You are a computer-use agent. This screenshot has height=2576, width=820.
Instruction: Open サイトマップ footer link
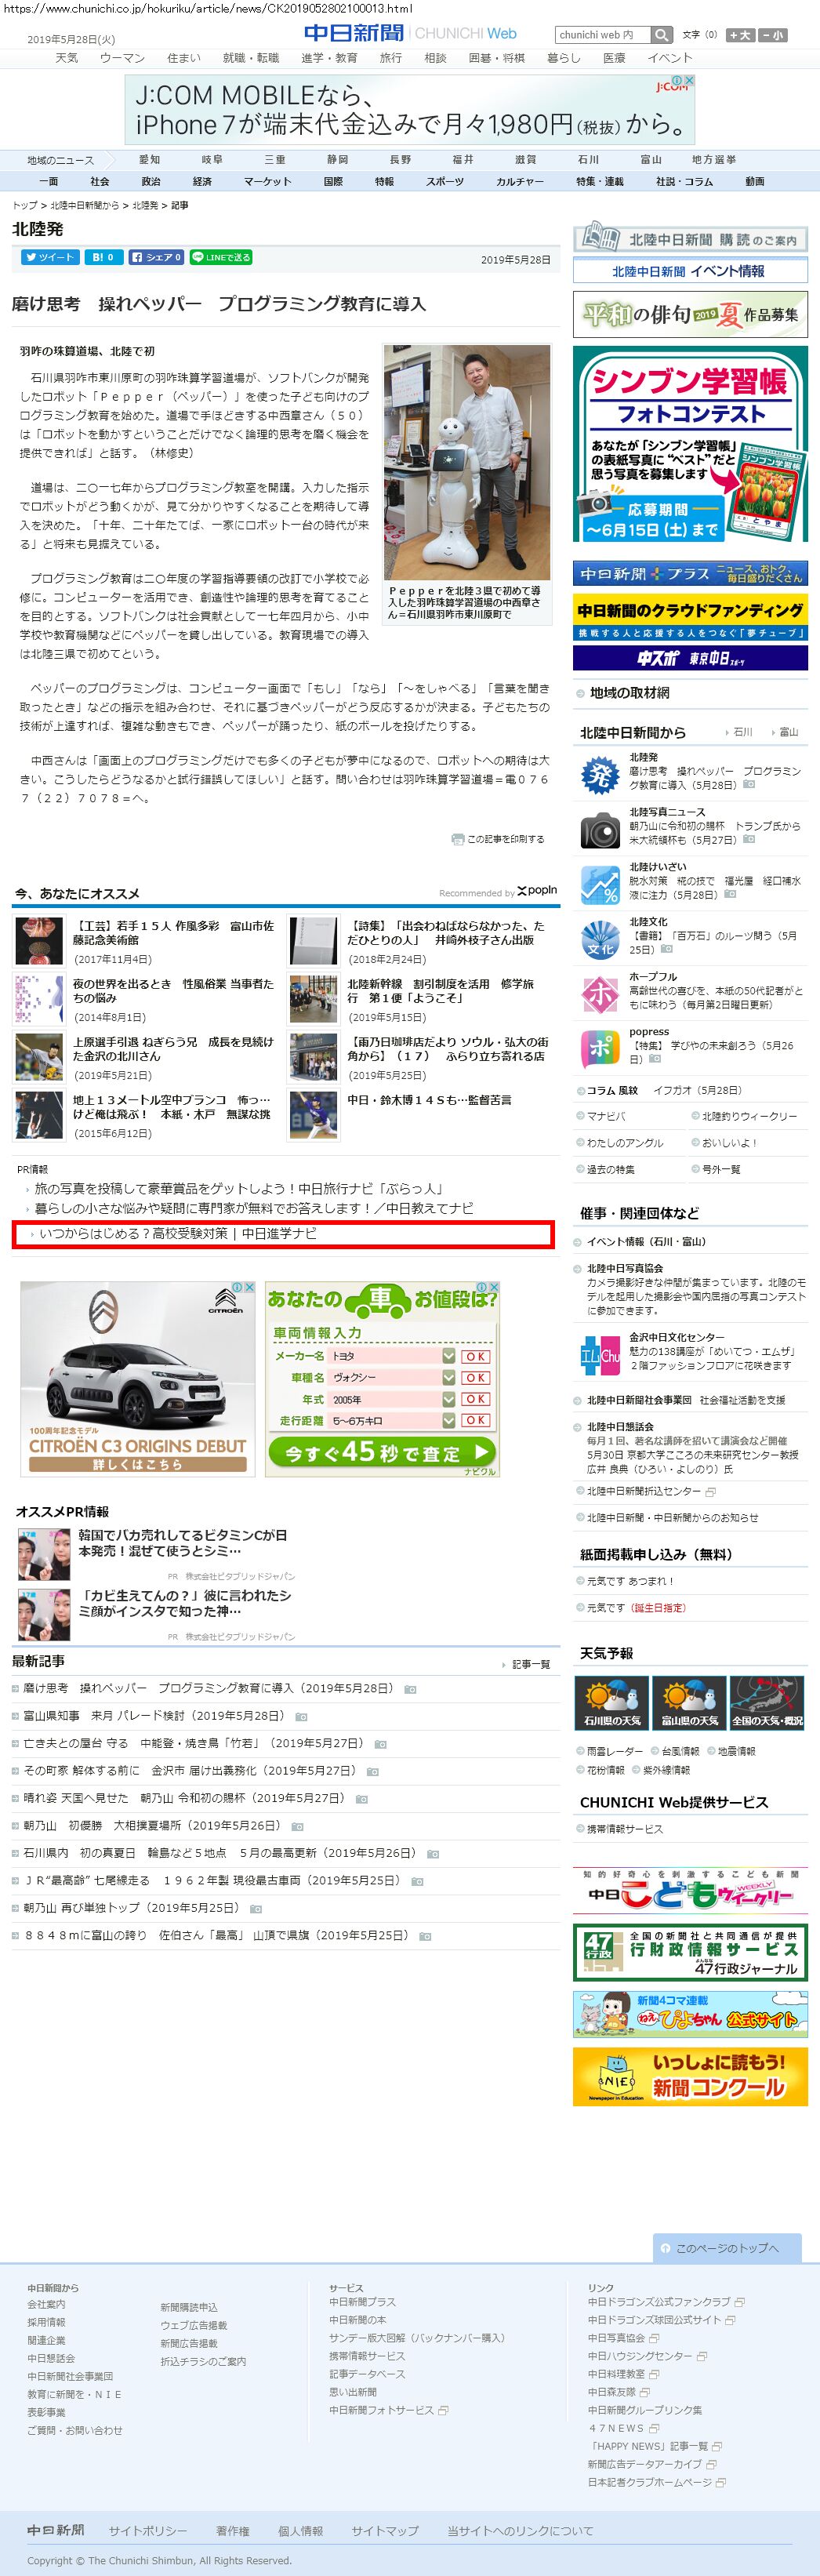385,2530
